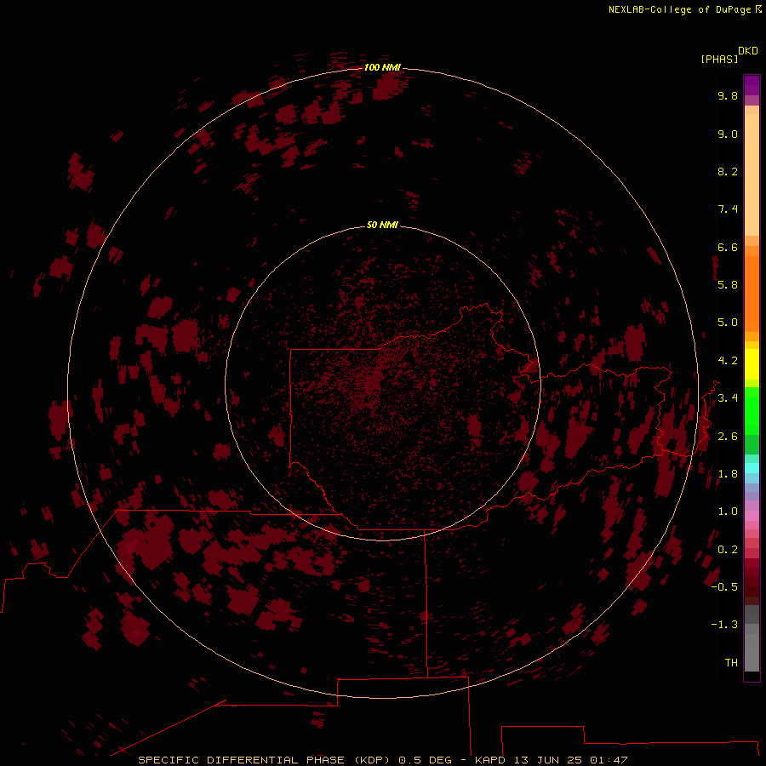The width and height of the screenshot is (766, 766).
Task: Click the 7.4 value on the legend
Action: pos(728,209)
